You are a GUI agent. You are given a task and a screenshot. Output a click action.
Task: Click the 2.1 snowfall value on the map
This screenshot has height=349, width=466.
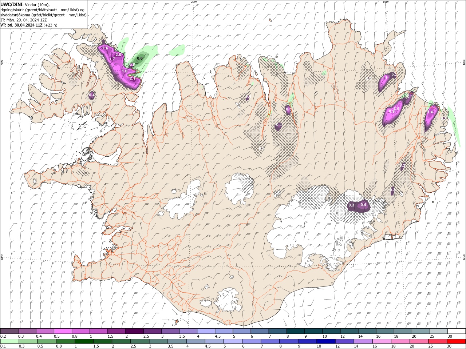click(132, 78)
